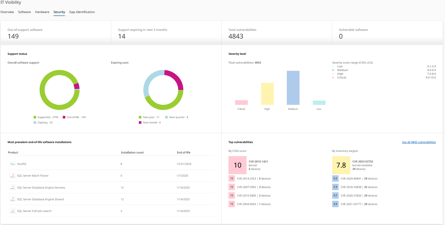445x225 pixels.
Task: Click SQL Server Full text search icon
Action: (13, 211)
